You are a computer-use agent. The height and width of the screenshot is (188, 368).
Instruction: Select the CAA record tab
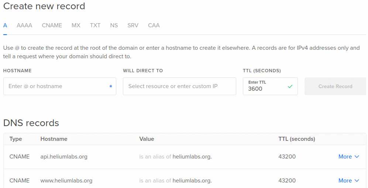154,25
